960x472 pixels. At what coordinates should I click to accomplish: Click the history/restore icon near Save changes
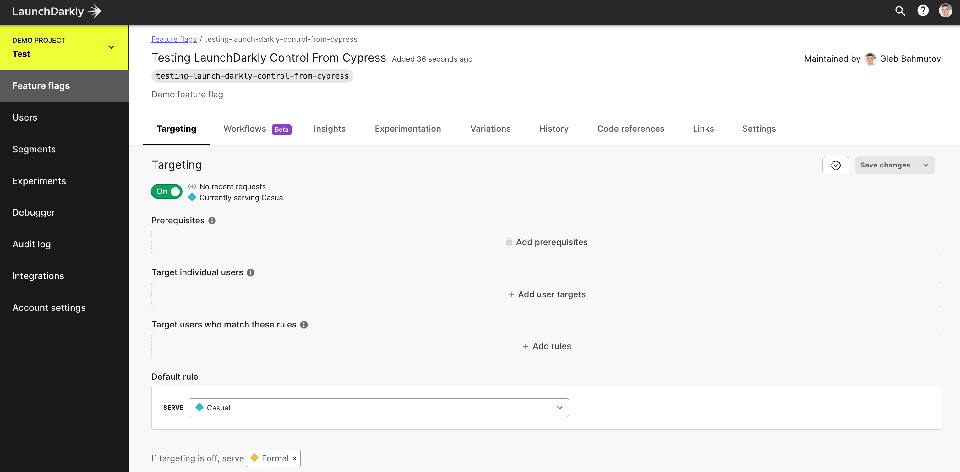[836, 165]
